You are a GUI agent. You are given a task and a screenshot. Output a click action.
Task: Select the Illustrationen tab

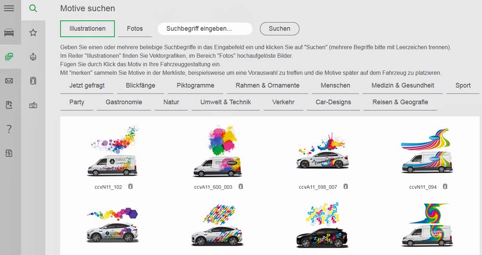(87, 28)
